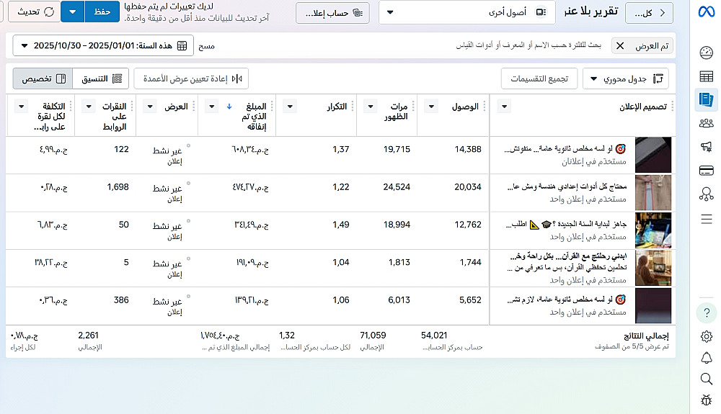Open the all tools hamburger menu icon
This screenshot has width=721, height=414.
click(707, 219)
